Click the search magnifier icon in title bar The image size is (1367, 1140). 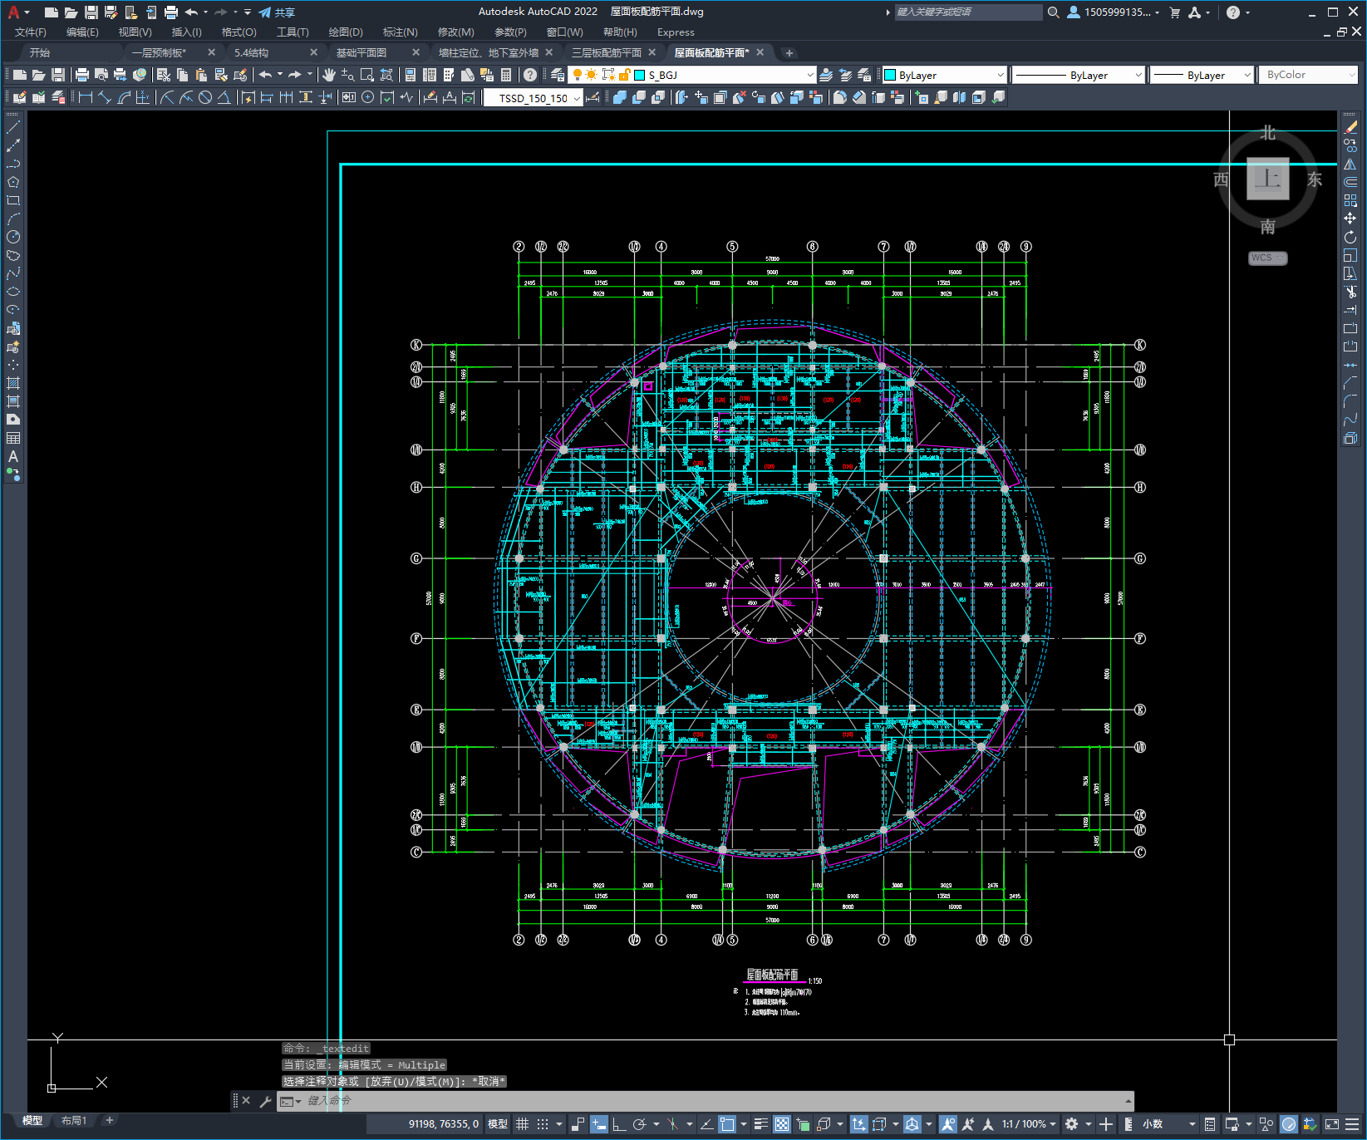tap(1053, 12)
